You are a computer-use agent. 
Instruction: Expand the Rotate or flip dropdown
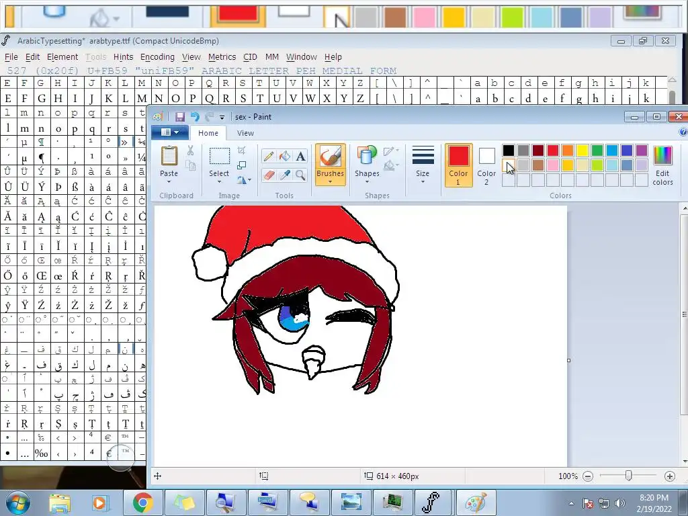pos(244,180)
